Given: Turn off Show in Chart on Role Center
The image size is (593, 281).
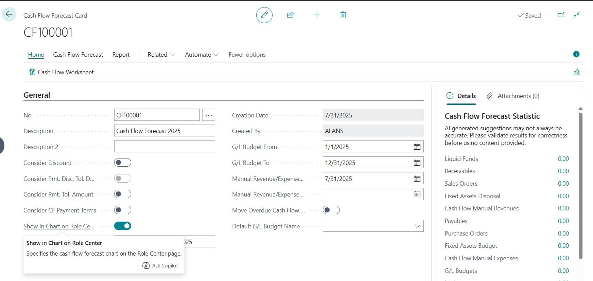Looking at the screenshot, I should click(x=123, y=226).
